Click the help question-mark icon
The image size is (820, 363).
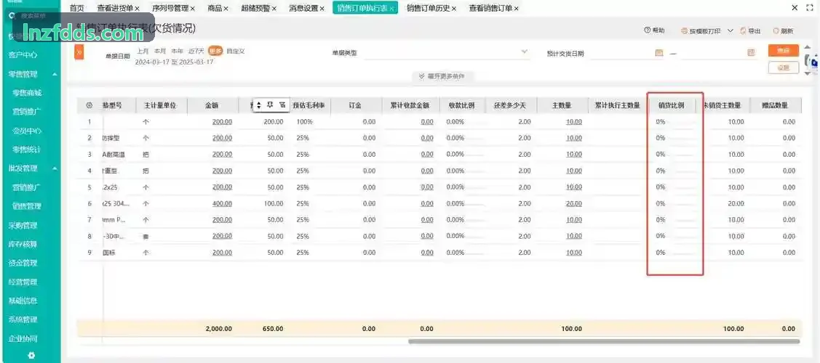tap(648, 30)
